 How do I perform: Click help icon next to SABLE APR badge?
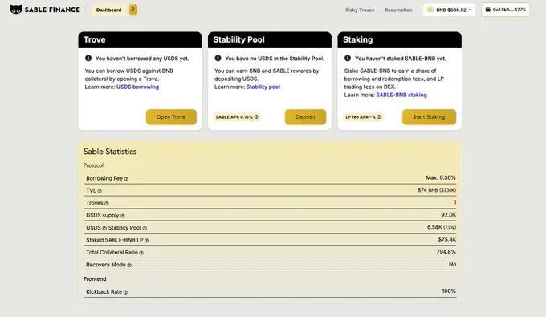(x=256, y=117)
